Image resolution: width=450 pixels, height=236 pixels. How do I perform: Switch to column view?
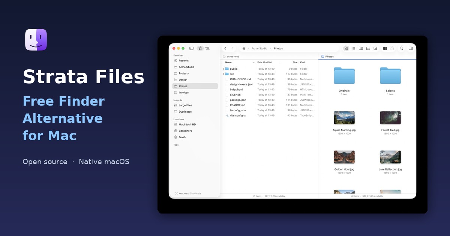click(361, 48)
